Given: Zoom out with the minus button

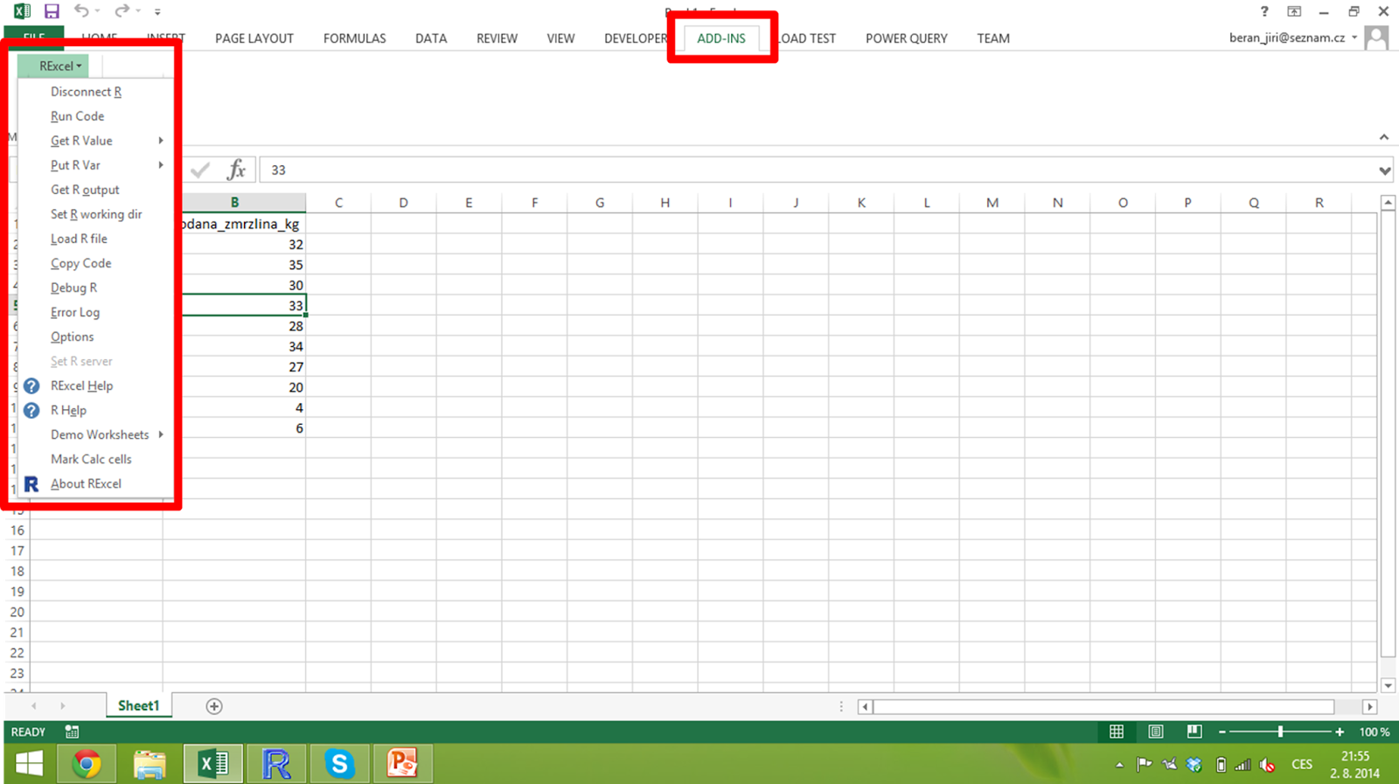Looking at the screenshot, I should point(1222,732).
